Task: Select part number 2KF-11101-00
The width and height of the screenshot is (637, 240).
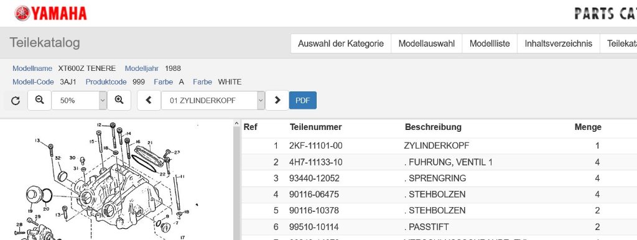Action: tap(315, 145)
